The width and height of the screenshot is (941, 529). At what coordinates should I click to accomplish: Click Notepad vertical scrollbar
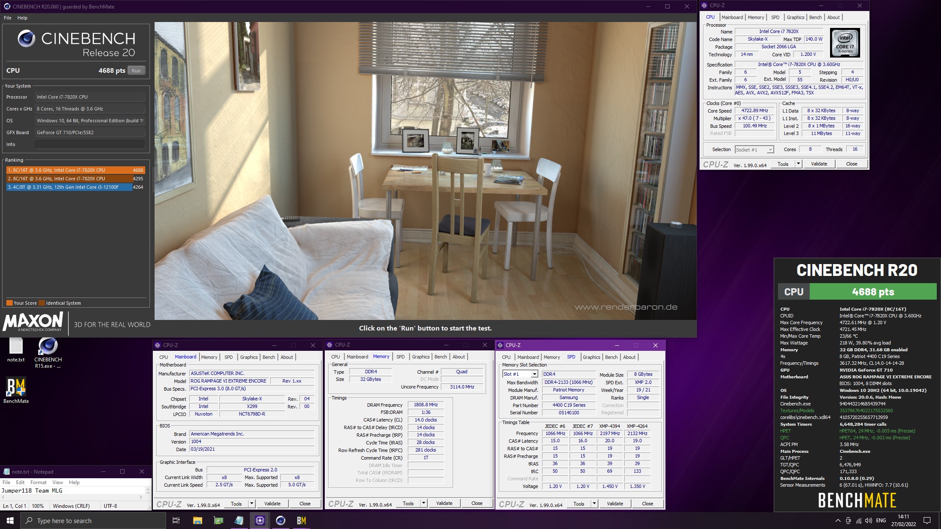[x=148, y=490]
